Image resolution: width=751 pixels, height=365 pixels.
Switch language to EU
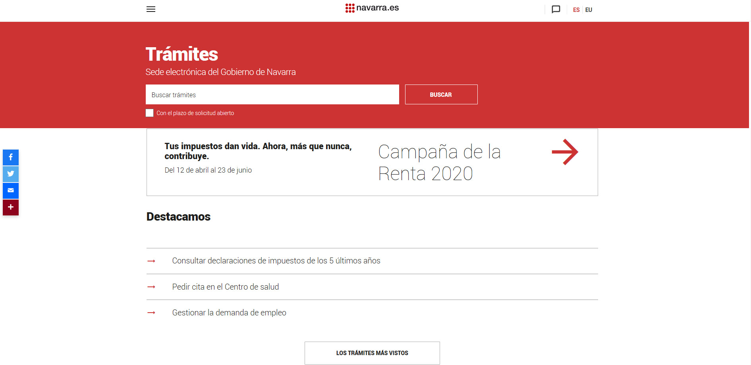[589, 10]
